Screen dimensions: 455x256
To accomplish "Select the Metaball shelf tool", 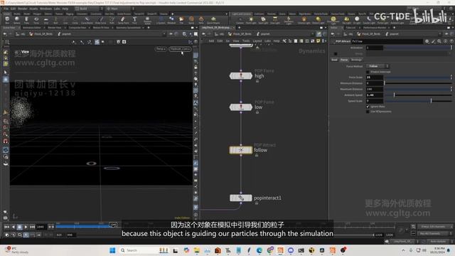I will coord(171,20).
